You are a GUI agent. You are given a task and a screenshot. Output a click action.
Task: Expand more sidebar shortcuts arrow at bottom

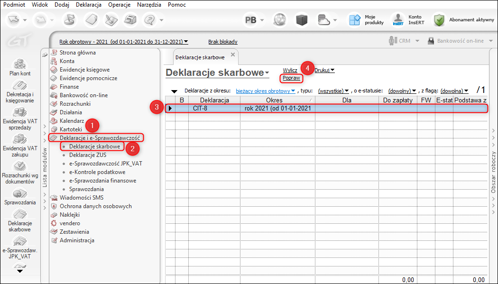click(20, 271)
